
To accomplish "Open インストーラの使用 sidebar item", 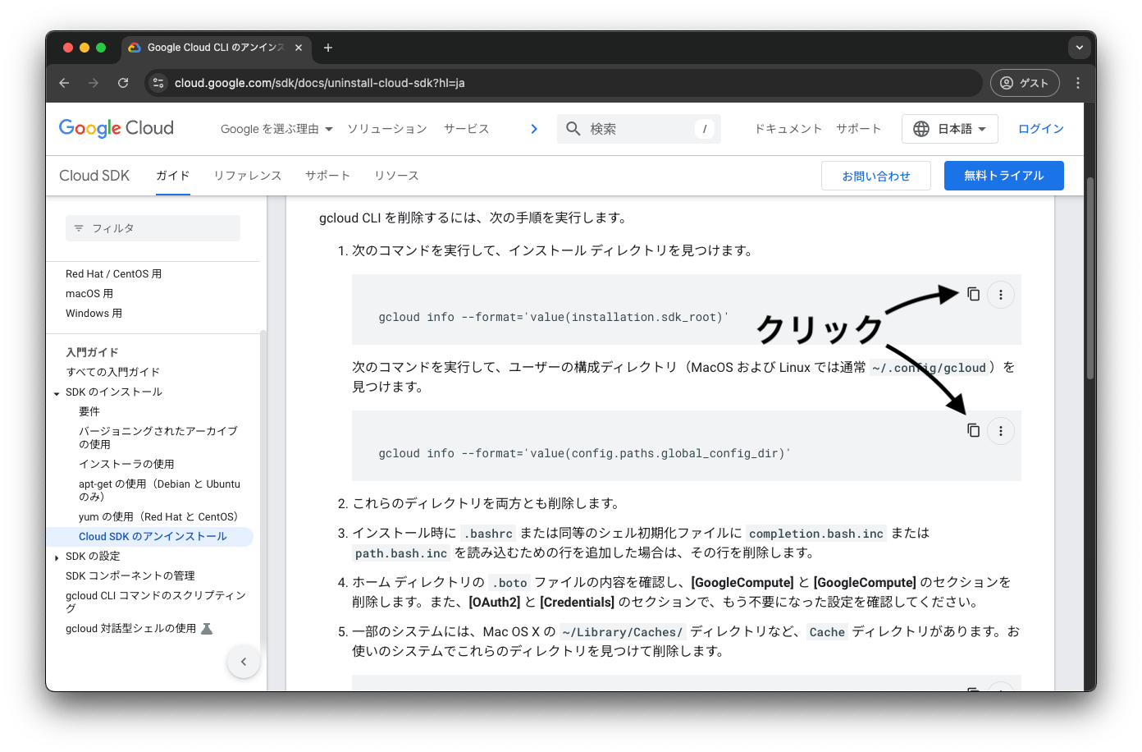I will (x=126, y=464).
